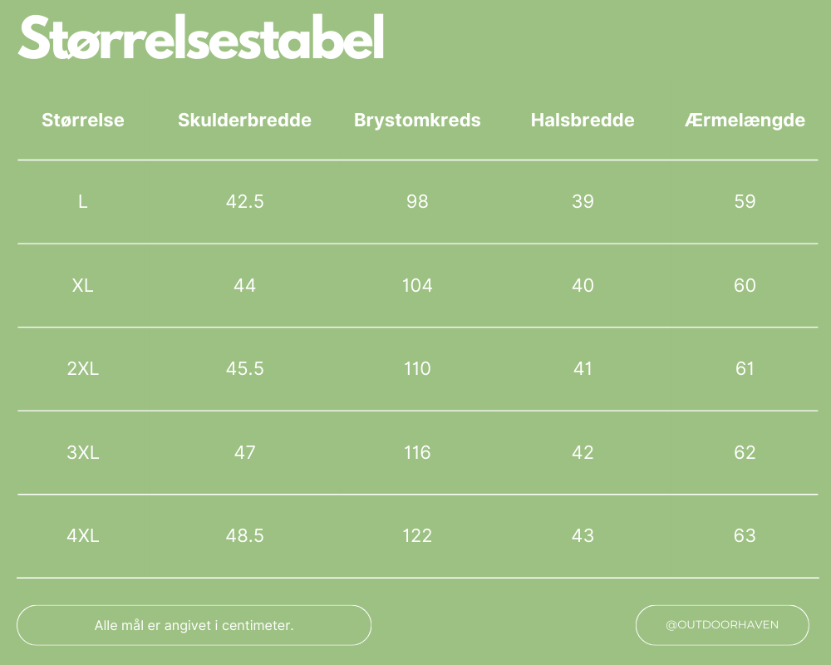Click the 2XL size row label
Viewport: 831px width, 665px height.
point(83,368)
